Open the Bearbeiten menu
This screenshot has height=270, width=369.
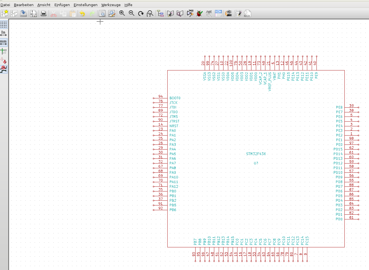click(24, 5)
